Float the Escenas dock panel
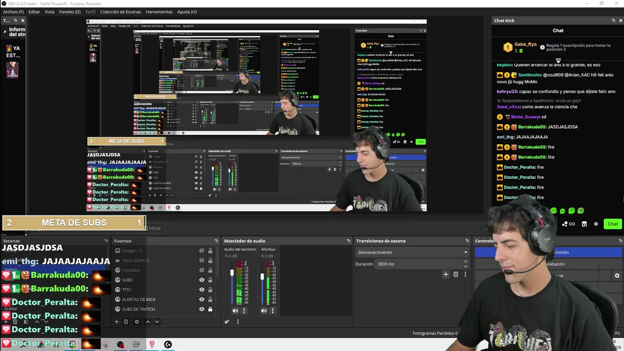Screen dimensions: 624x351 click(x=106, y=241)
